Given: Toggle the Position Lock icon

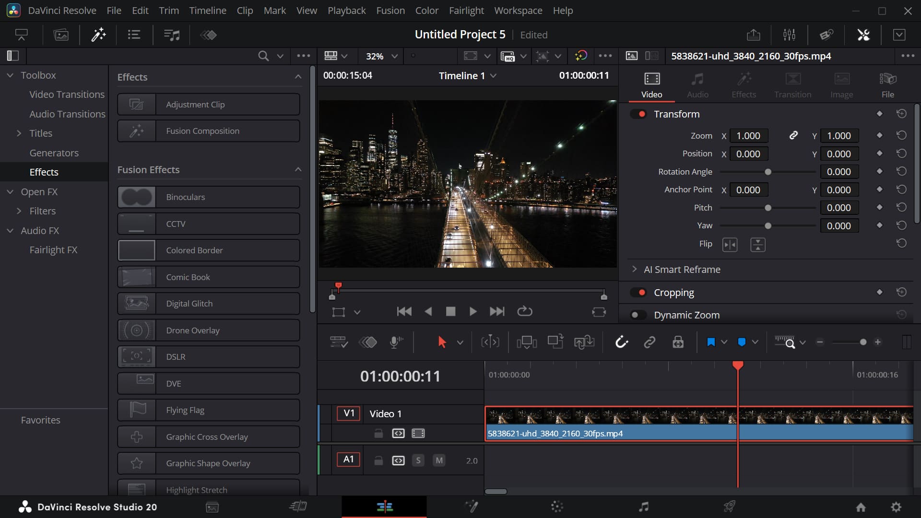Looking at the screenshot, I should (678, 342).
